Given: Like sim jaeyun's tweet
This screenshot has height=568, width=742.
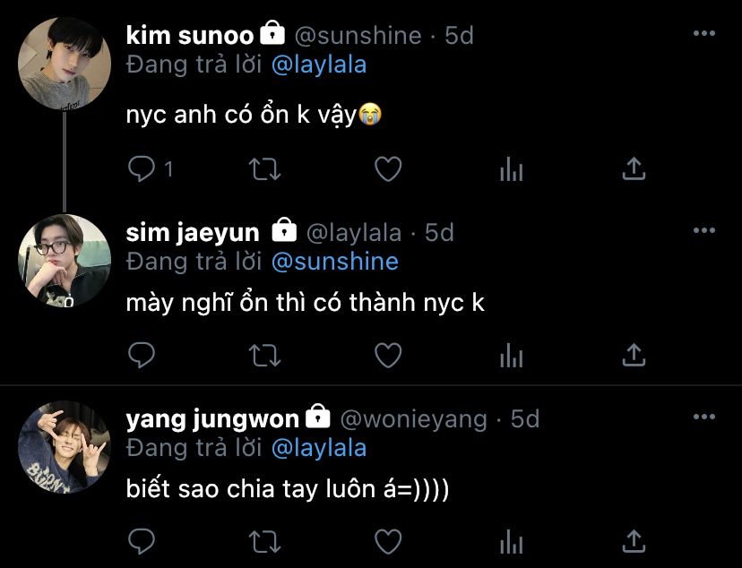Looking at the screenshot, I should (388, 355).
